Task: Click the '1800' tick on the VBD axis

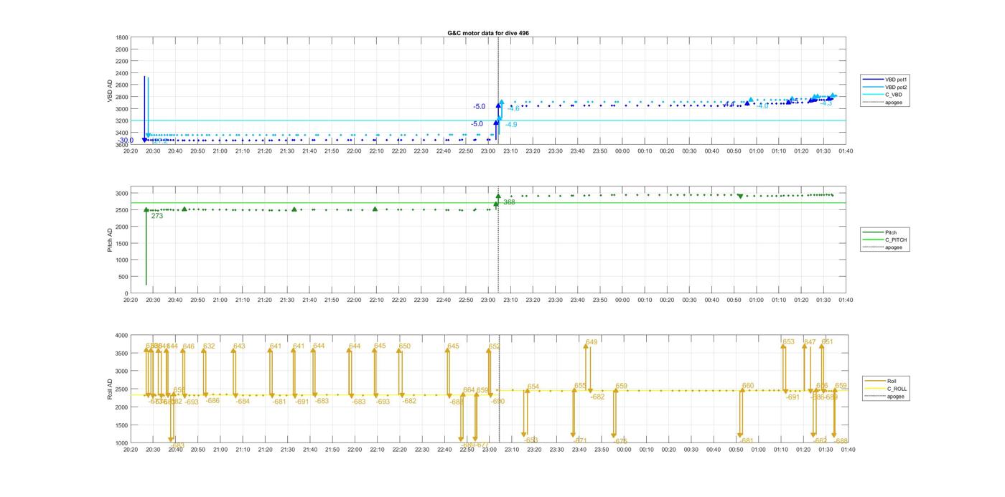Action: 121,37
